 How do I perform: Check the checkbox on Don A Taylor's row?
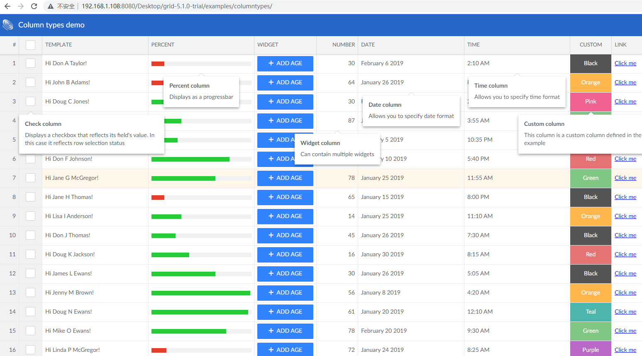[30, 63]
